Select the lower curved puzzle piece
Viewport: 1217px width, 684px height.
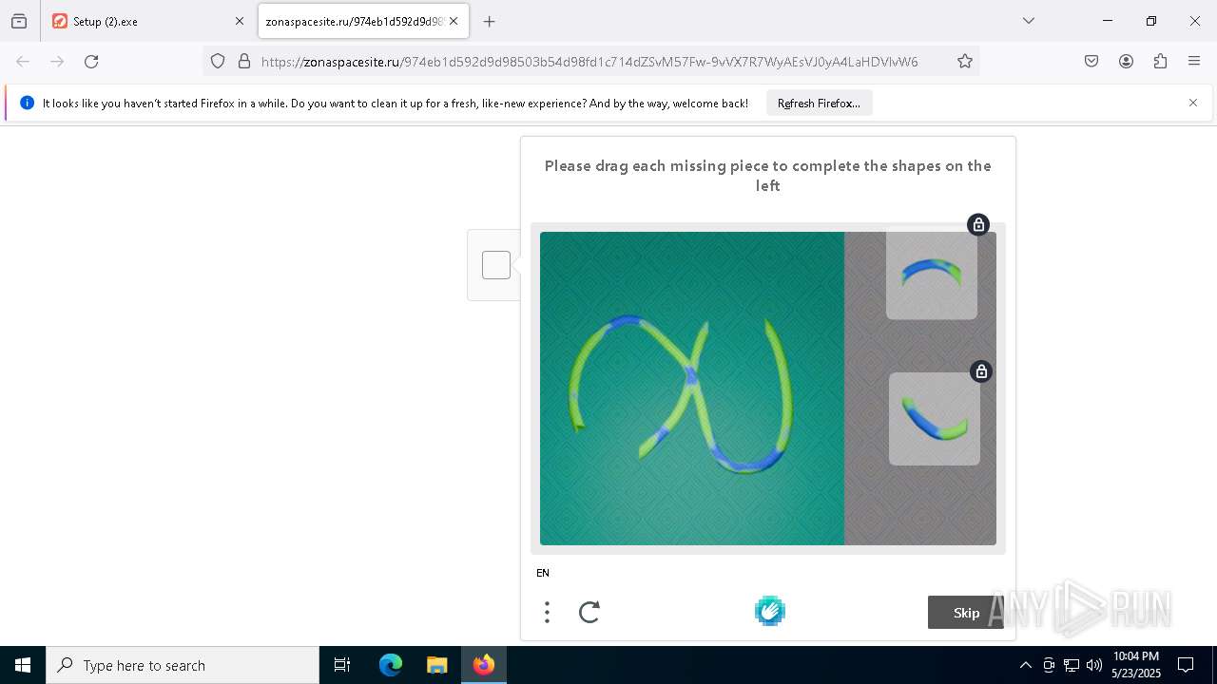(935, 419)
